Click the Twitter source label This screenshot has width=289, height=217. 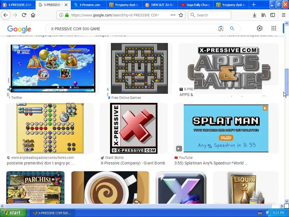click(17, 97)
